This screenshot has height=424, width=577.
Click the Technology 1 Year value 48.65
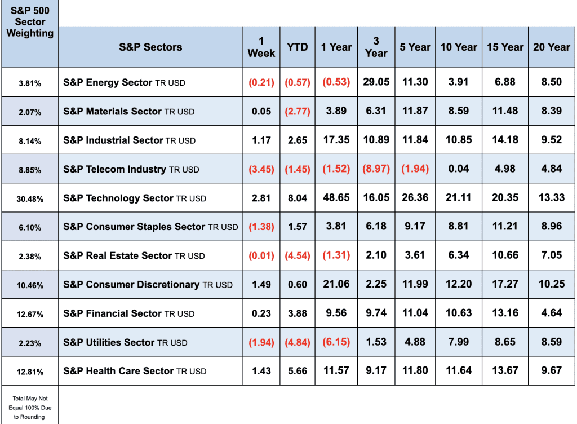[x=336, y=198]
